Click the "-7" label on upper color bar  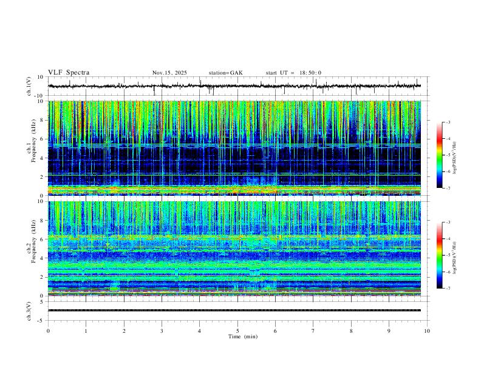pos(448,188)
